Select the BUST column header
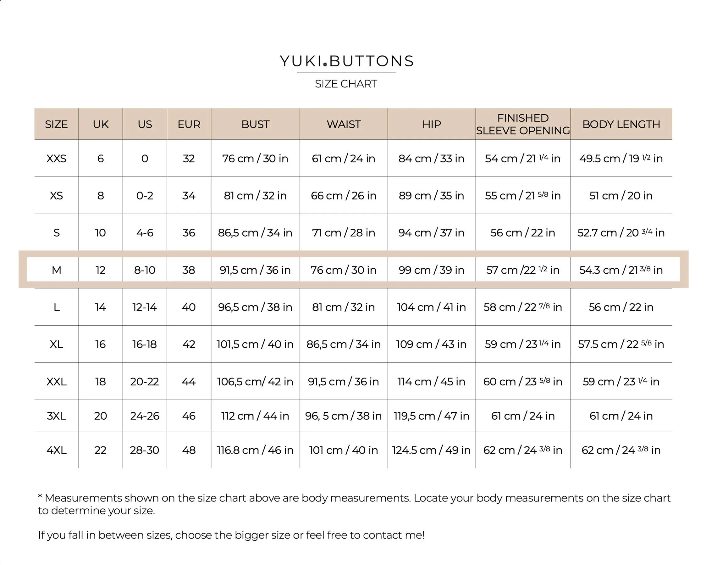This screenshot has height=565, width=706. (256, 124)
